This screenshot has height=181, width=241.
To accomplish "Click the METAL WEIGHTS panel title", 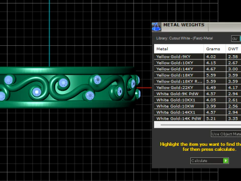I will point(184,25).
